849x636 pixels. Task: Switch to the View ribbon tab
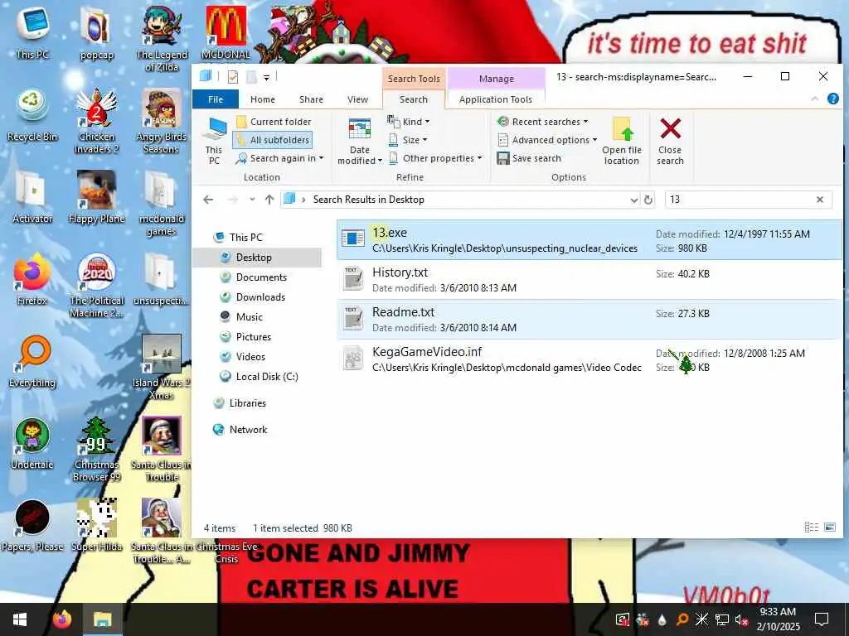point(357,99)
